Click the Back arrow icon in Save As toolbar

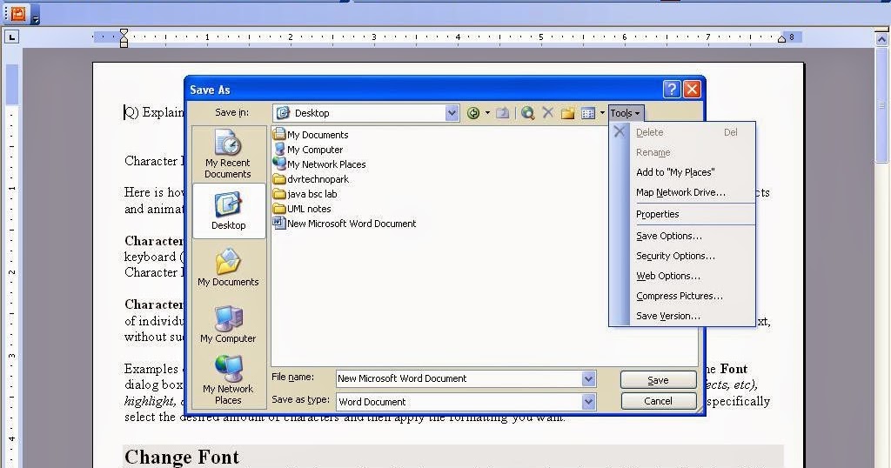(472, 113)
